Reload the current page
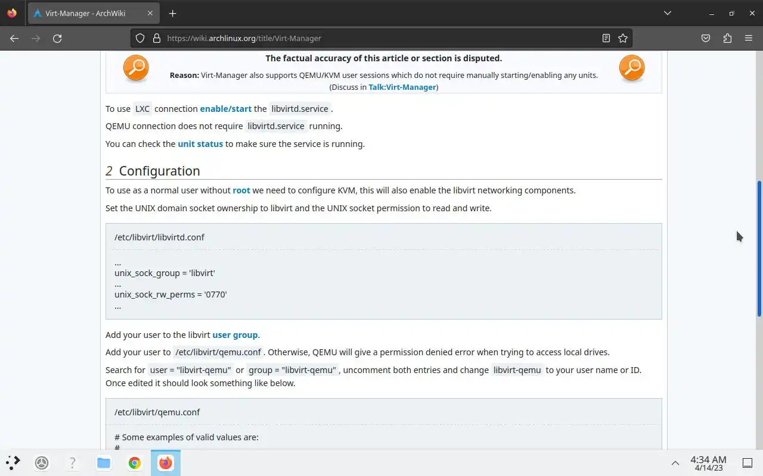The image size is (763, 476). point(57,38)
